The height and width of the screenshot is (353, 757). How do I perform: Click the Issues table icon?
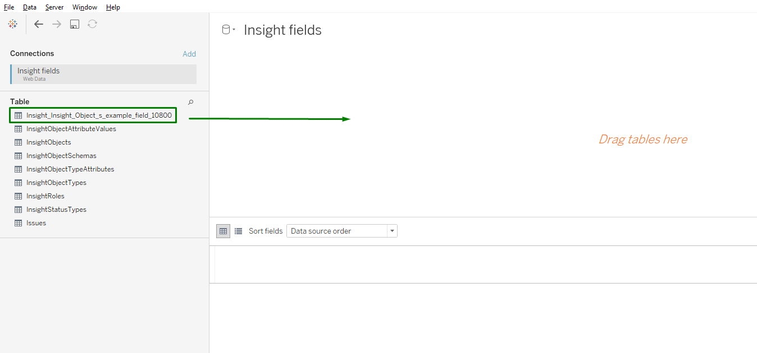[19, 223]
